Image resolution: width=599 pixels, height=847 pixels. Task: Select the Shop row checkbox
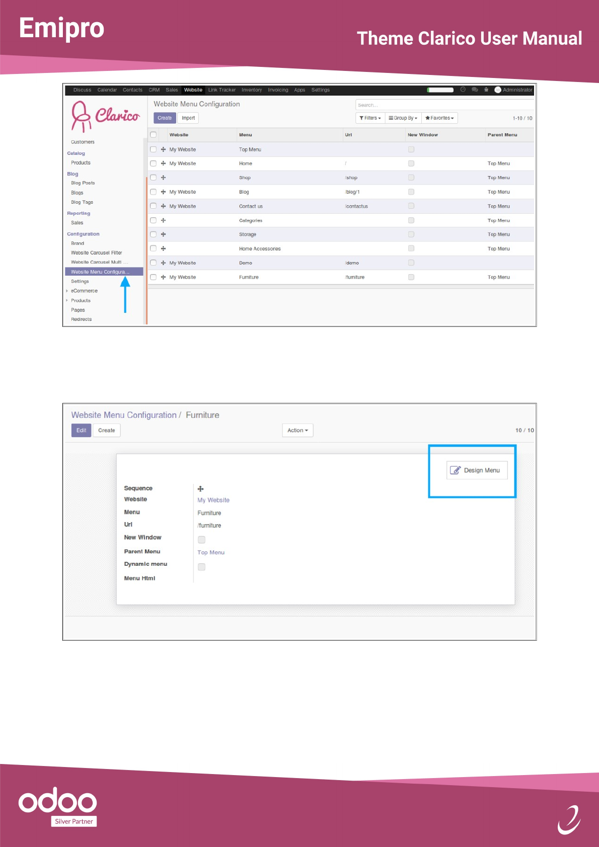coord(153,178)
